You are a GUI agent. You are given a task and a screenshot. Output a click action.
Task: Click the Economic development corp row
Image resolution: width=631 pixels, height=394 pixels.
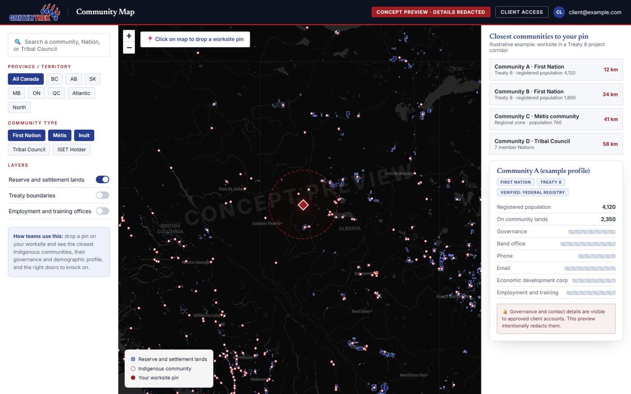556,281
